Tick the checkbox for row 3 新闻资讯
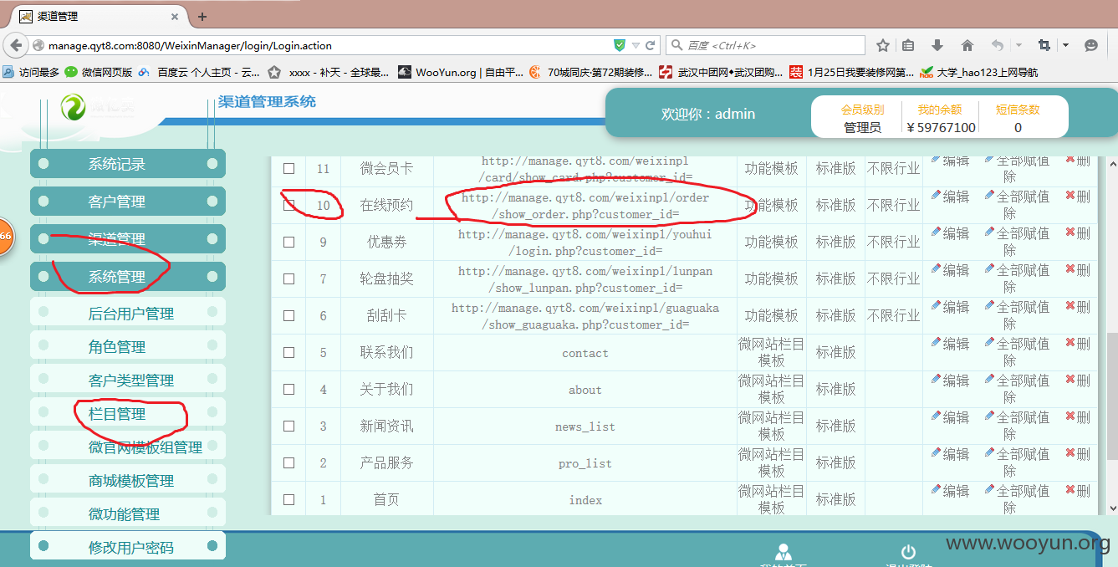This screenshot has height=567, width=1118. coord(288,426)
